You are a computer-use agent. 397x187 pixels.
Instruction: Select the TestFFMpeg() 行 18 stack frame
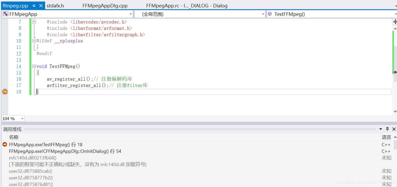point(196,145)
